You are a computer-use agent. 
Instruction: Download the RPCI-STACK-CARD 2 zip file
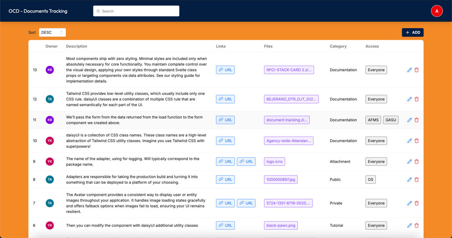click(289, 70)
